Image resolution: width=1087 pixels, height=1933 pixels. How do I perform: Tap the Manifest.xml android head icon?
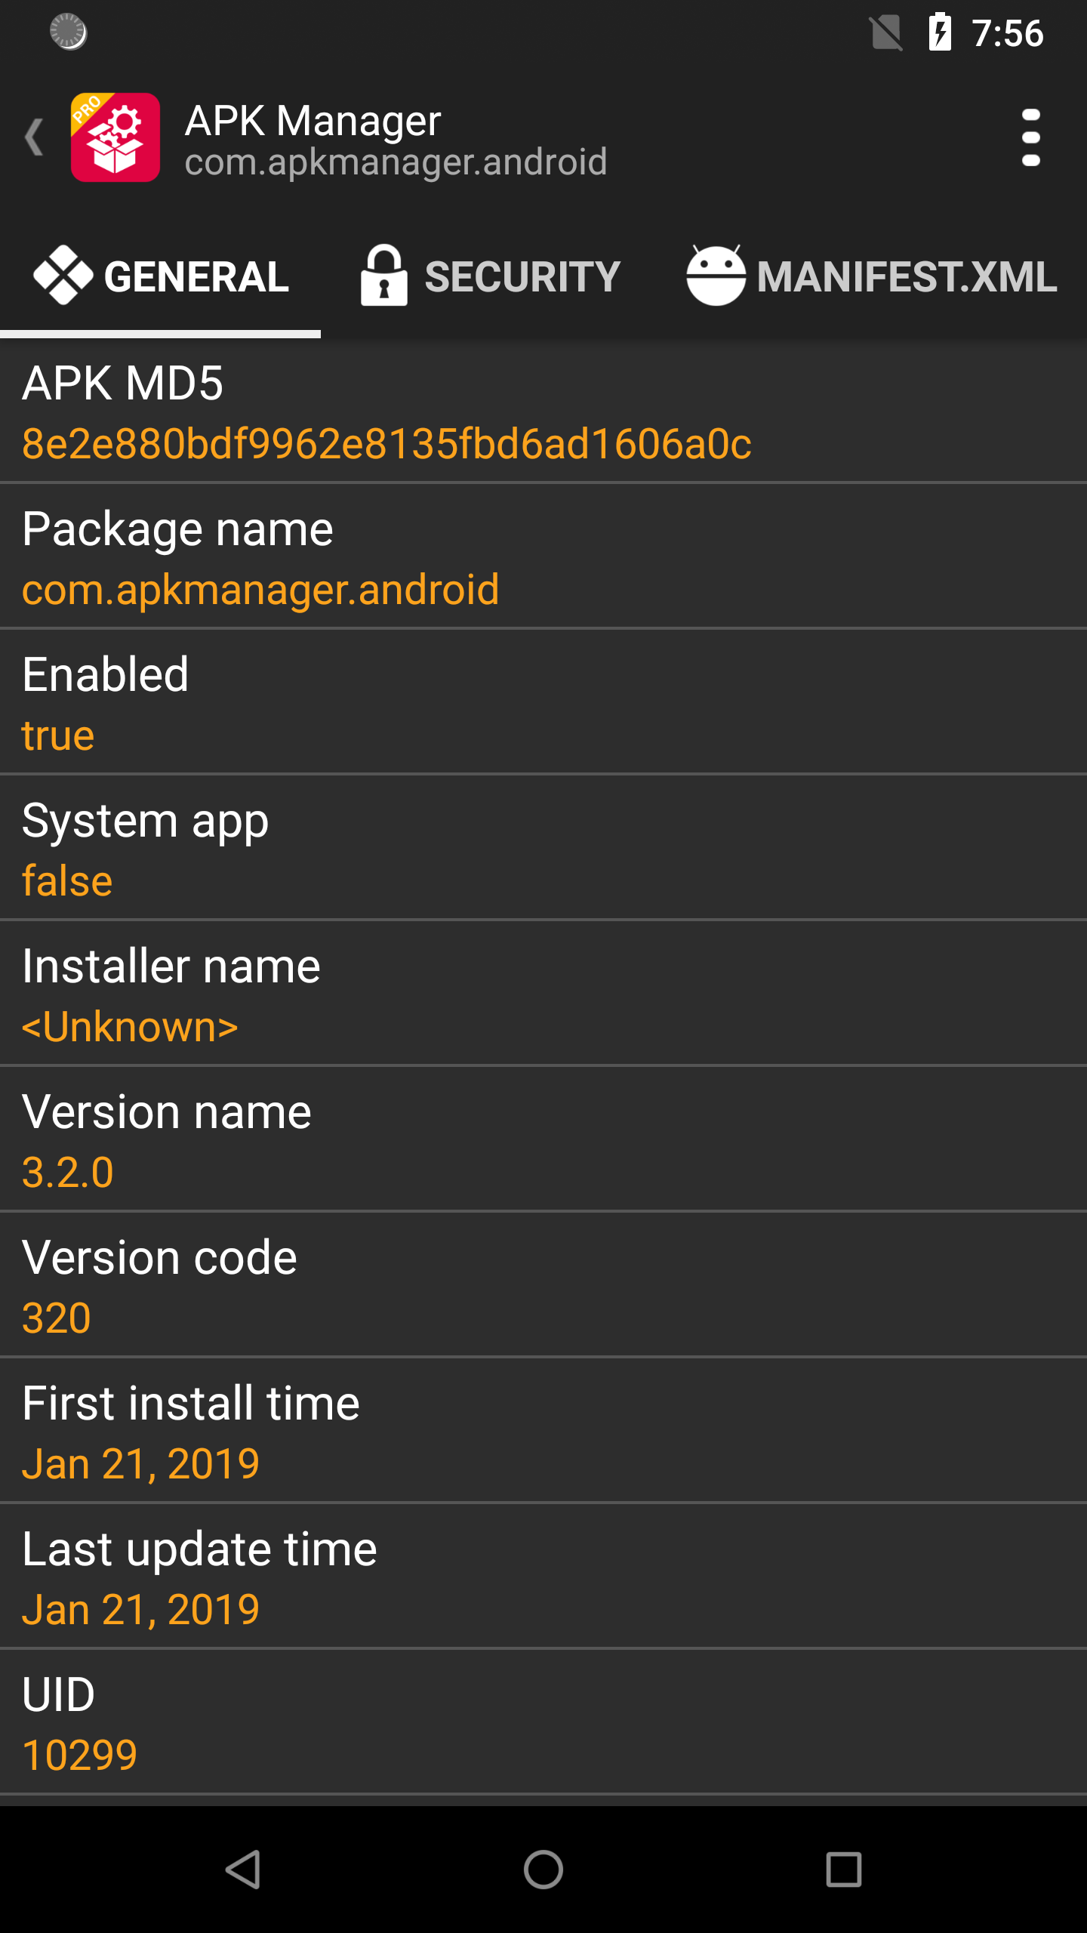[715, 276]
